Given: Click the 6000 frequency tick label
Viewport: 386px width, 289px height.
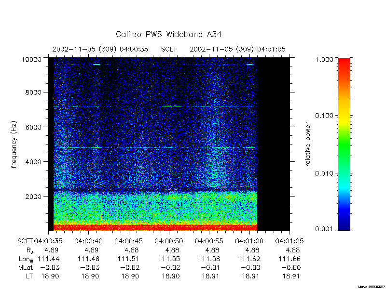Looking at the screenshot, I should (x=34, y=127).
